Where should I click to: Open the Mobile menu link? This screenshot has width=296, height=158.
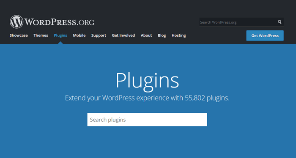tap(79, 35)
